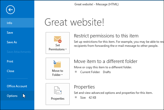The width and height of the screenshot is (164, 110).
Task: Click the 'Drafts' folder value
Action: pos(107,72)
